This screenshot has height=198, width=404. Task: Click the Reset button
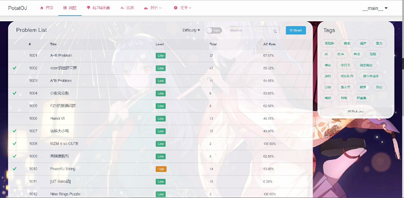pos(296,30)
